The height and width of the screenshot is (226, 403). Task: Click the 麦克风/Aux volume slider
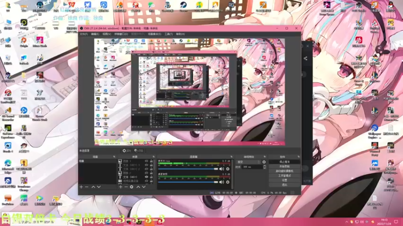[188, 169]
